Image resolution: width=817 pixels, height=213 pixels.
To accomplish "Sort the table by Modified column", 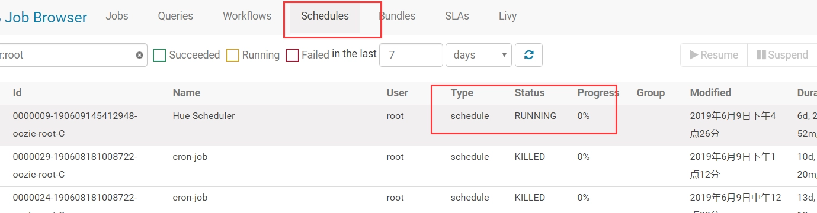I will [x=710, y=93].
